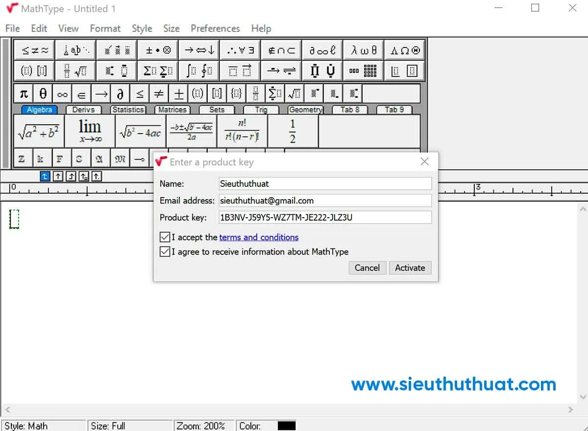This screenshot has width=588, height=431.
Task: Open the miscellaneous symbols palette (∂∞ℓ)
Action: (x=322, y=50)
